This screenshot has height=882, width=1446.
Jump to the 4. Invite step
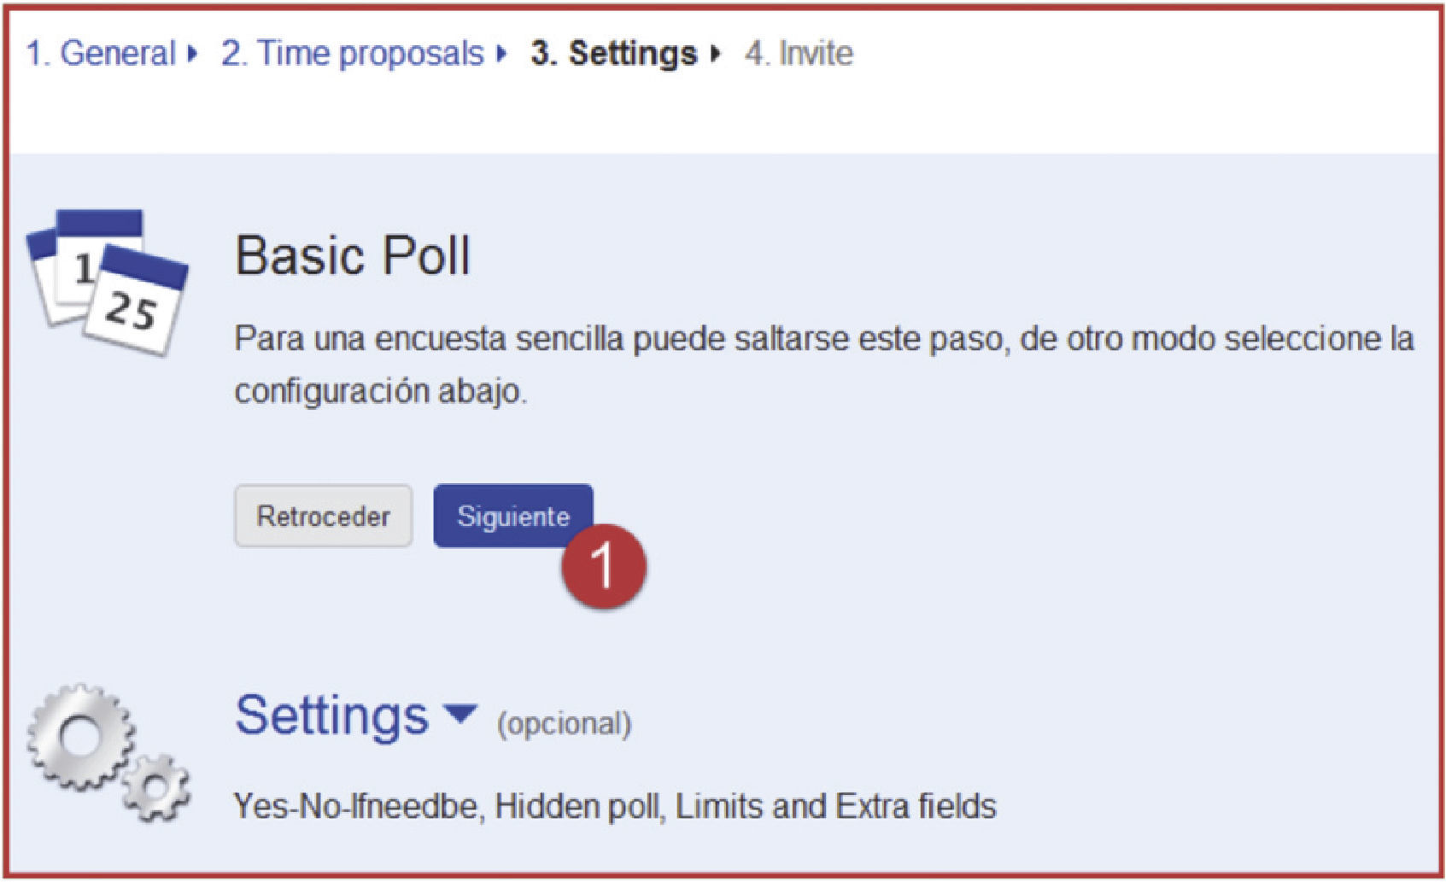(x=799, y=54)
